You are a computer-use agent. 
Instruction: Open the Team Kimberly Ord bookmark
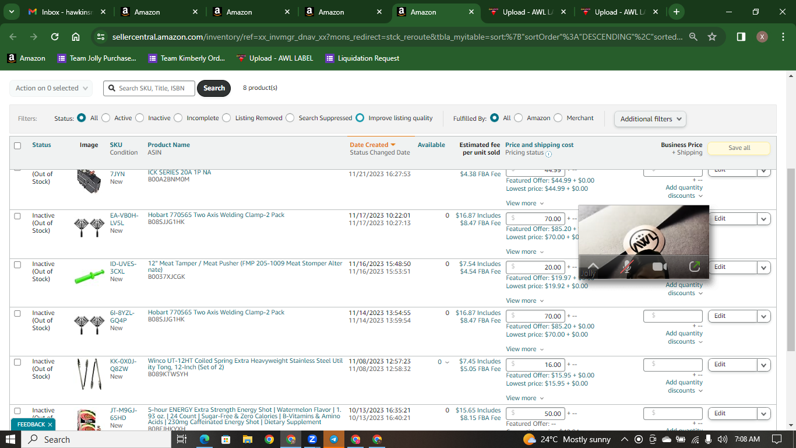tap(186, 58)
